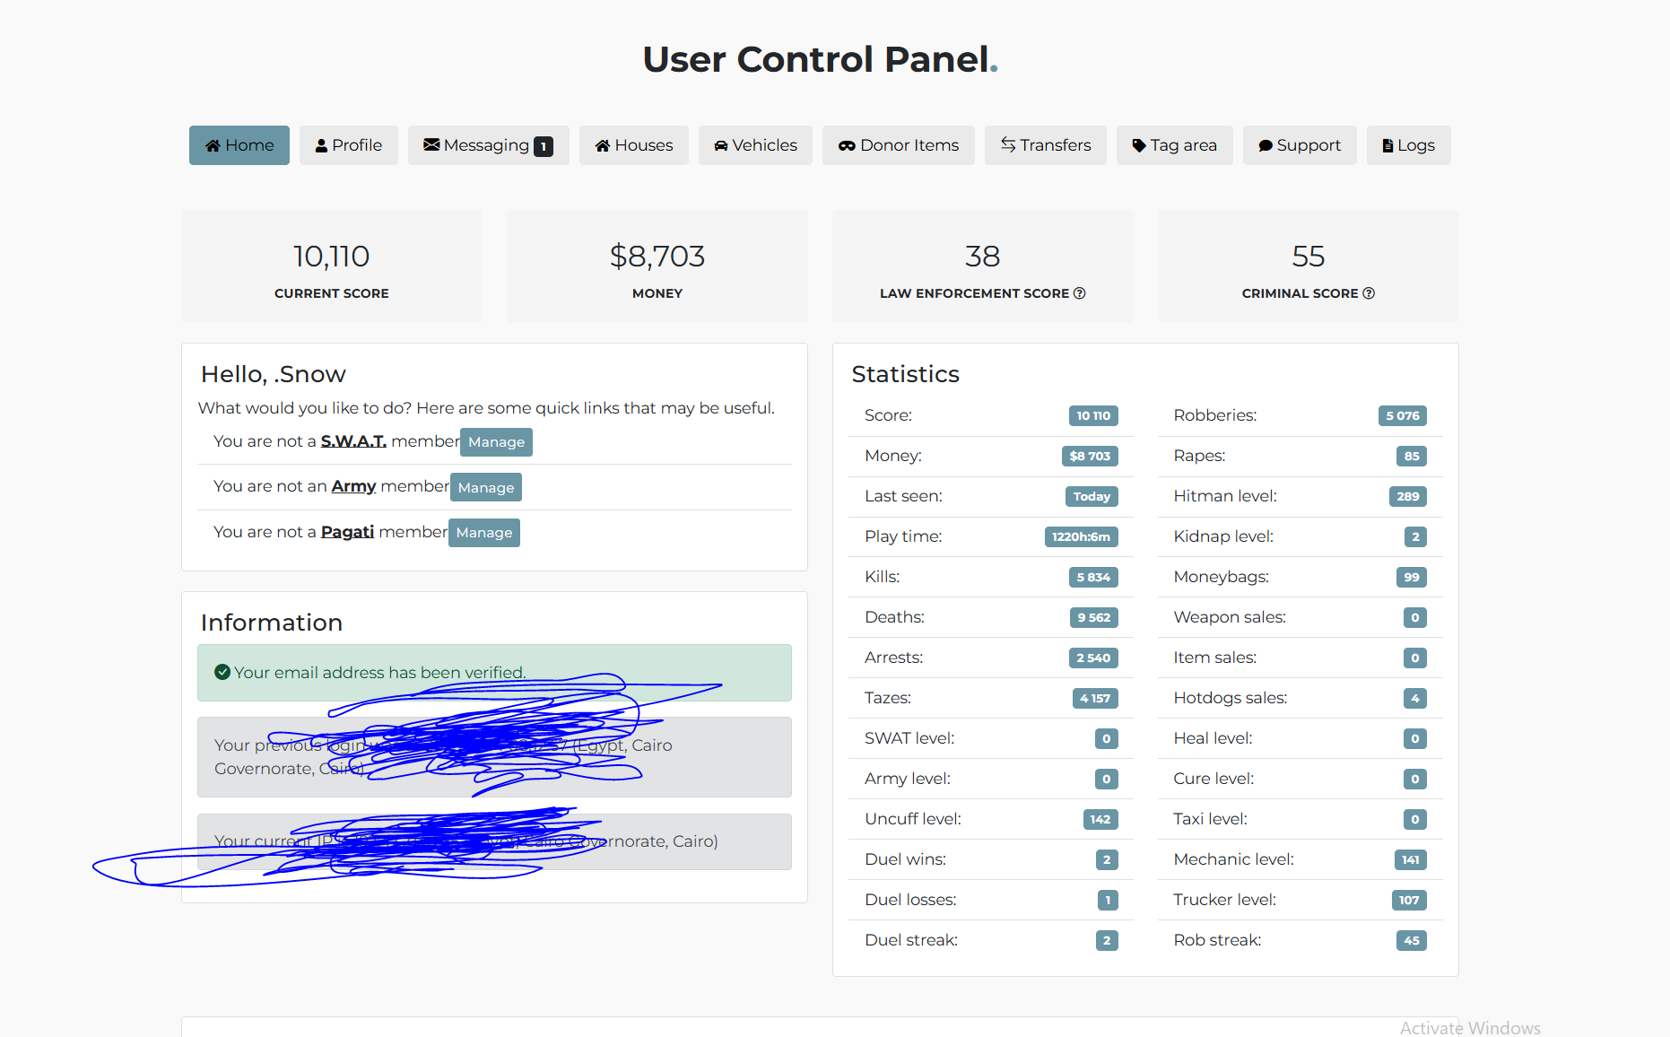Click the Hotdogs sales badge 4

1415,698
